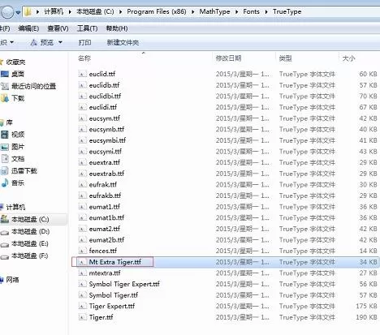Click the euextra.ttf file icon
380x335 pixels.
(x=82, y=162)
